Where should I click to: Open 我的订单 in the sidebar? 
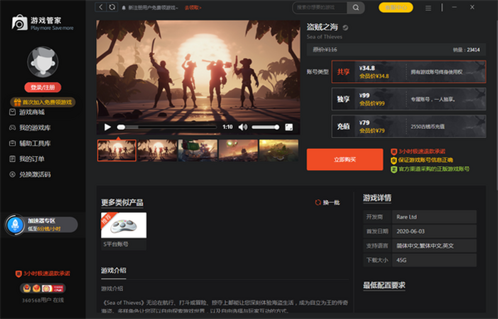coord(32,159)
